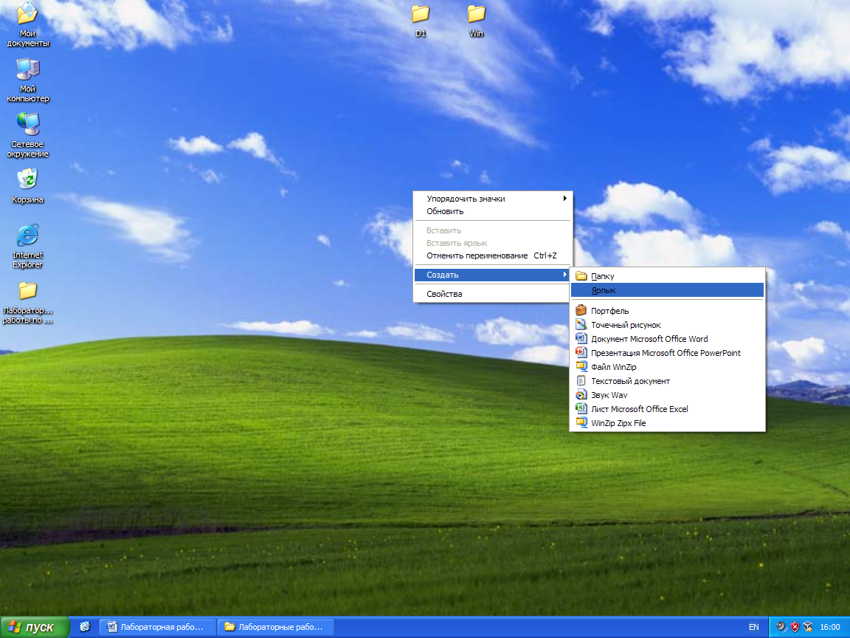Choose Отменить переименование in context menu
The height and width of the screenshot is (638, 850).
click(492, 255)
